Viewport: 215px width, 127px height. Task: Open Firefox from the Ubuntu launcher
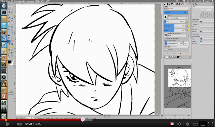pyautogui.click(x=4, y=32)
